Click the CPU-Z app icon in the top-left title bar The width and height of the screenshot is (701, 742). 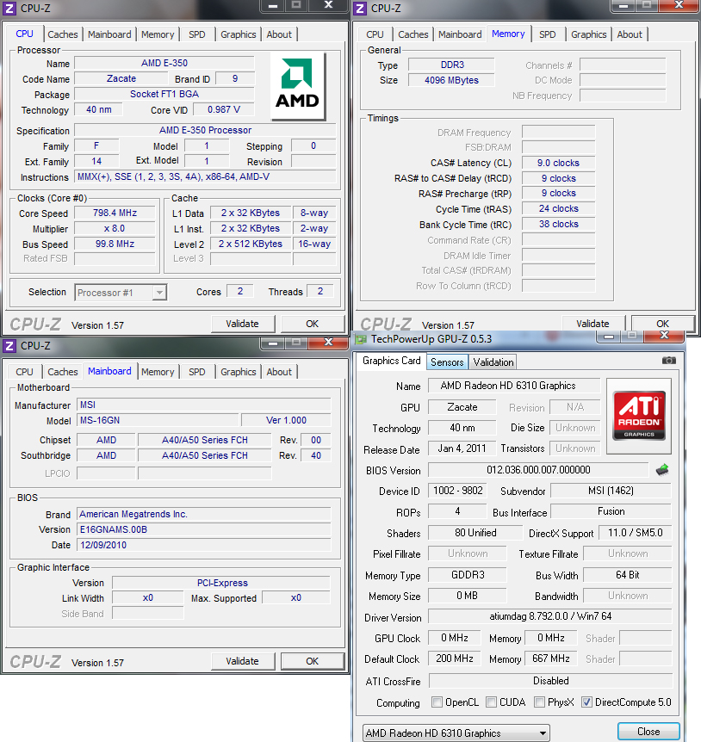coord(9,8)
